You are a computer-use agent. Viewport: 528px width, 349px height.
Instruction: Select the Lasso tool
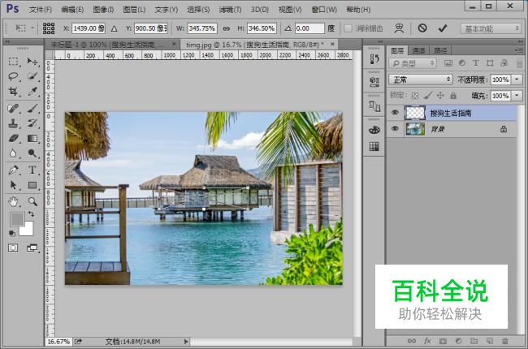13,76
